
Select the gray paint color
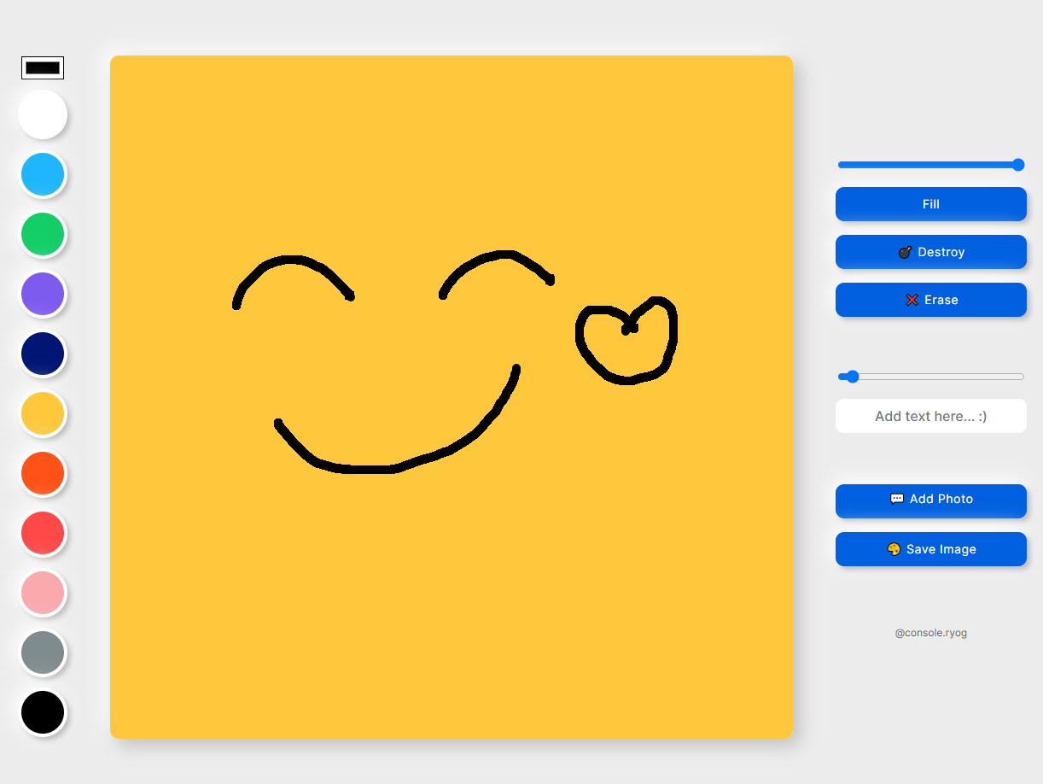pyautogui.click(x=43, y=652)
